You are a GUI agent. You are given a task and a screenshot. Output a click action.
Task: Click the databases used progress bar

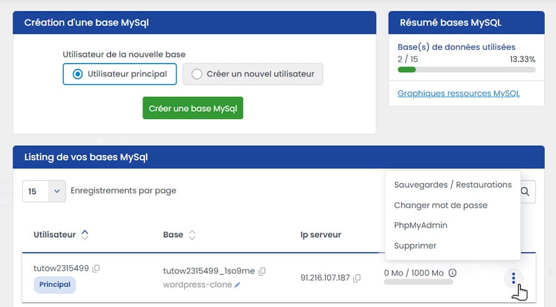click(x=466, y=69)
